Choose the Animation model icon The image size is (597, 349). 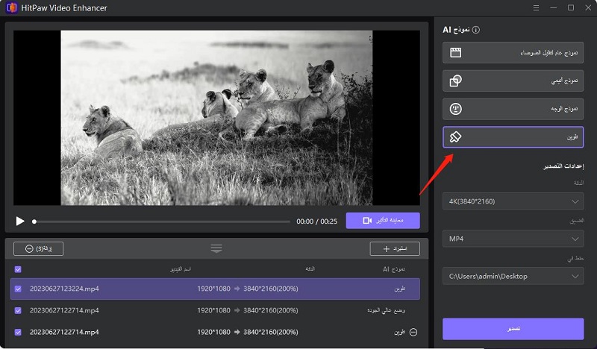(456, 81)
